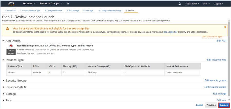Click Don't show me this again
Image resolution: width=231 pixels, height=109 pixels.
(x=212, y=37)
